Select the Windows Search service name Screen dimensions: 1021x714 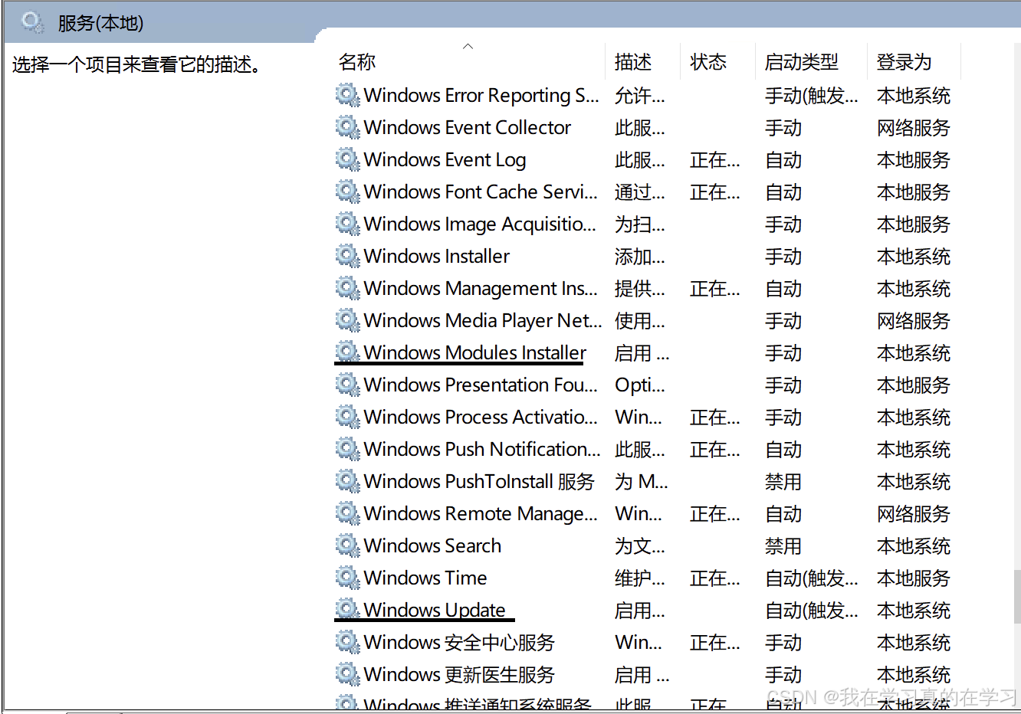pyautogui.click(x=432, y=545)
